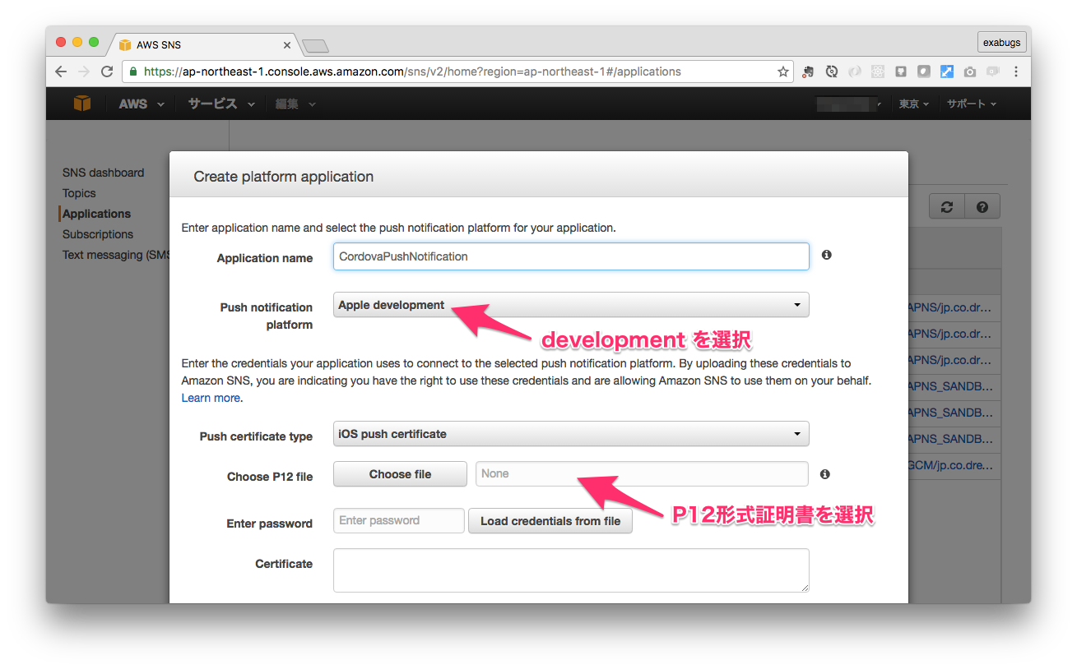Image resolution: width=1077 pixels, height=669 pixels.
Task: Click the grey rounded blob extension icon
Action: (x=924, y=72)
